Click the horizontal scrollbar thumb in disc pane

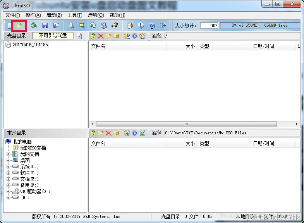pos(186,124)
